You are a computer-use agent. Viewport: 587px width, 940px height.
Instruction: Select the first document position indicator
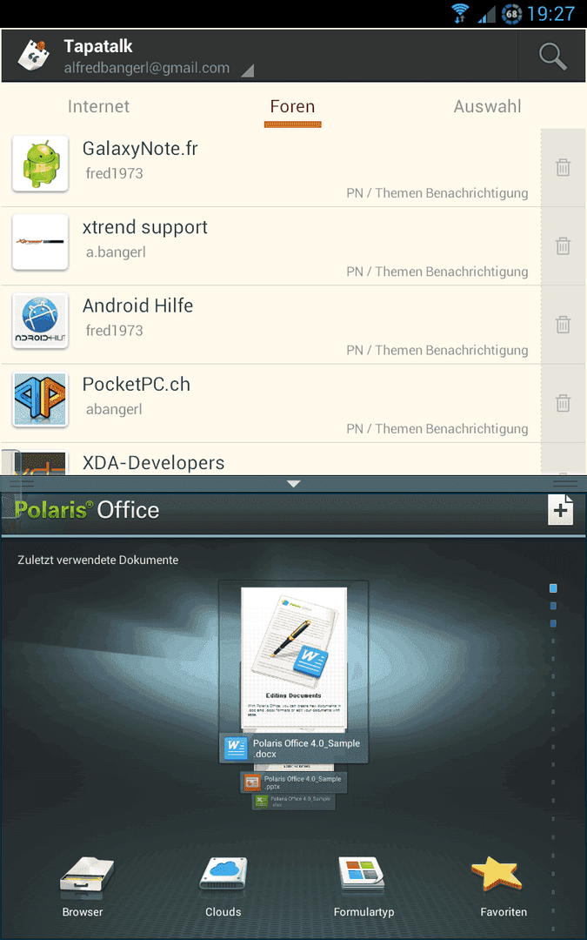click(553, 588)
